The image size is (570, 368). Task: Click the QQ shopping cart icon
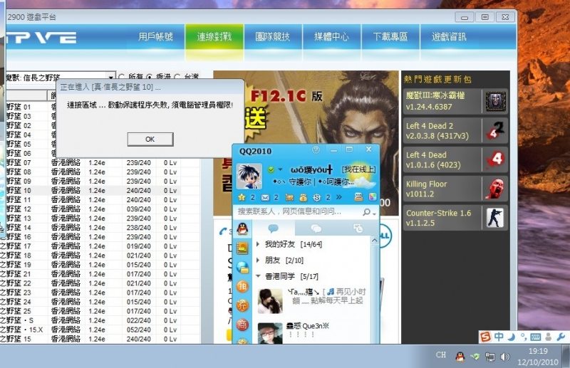click(x=289, y=197)
